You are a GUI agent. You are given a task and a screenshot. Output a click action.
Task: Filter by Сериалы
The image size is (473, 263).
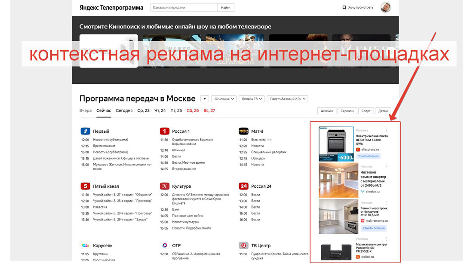coord(347,111)
